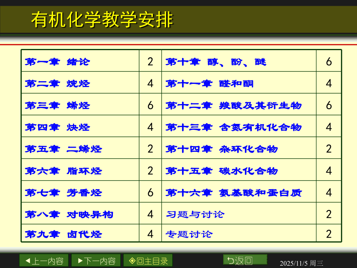Go to previous content via 上一内容
The height and width of the screenshot is (268, 357).
(x=43, y=261)
